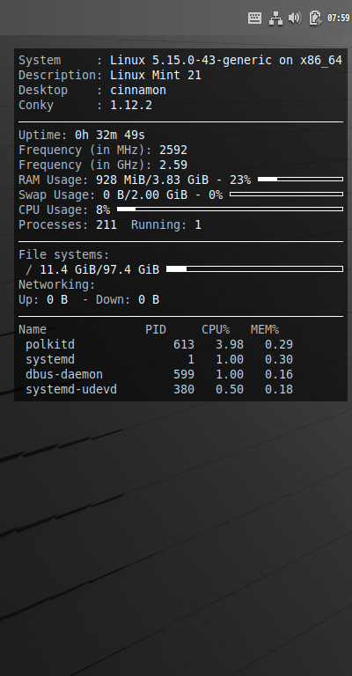This screenshot has height=676, width=352.
Task: Click systemd-udevd's PID value 380
Action: tap(184, 389)
